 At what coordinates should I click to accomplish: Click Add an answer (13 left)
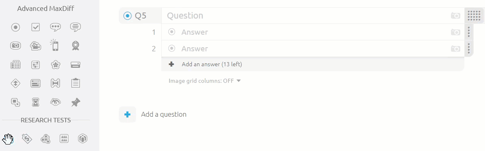click(x=212, y=65)
